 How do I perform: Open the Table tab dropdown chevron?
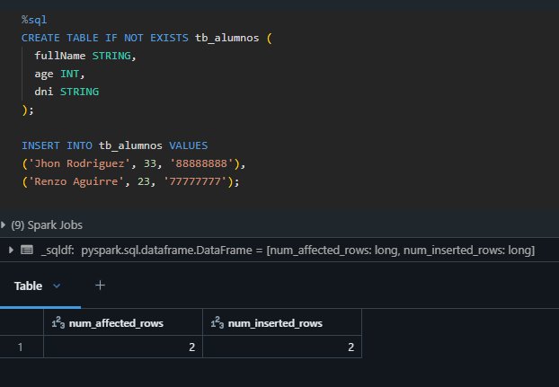(x=57, y=286)
